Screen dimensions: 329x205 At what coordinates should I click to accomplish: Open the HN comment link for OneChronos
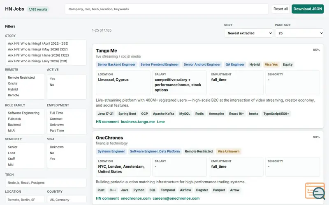tap(107, 198)
